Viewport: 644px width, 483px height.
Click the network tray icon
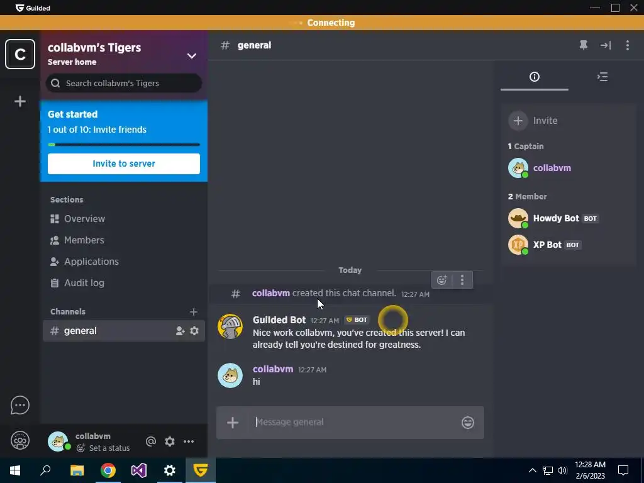click(x=548, y=470)
